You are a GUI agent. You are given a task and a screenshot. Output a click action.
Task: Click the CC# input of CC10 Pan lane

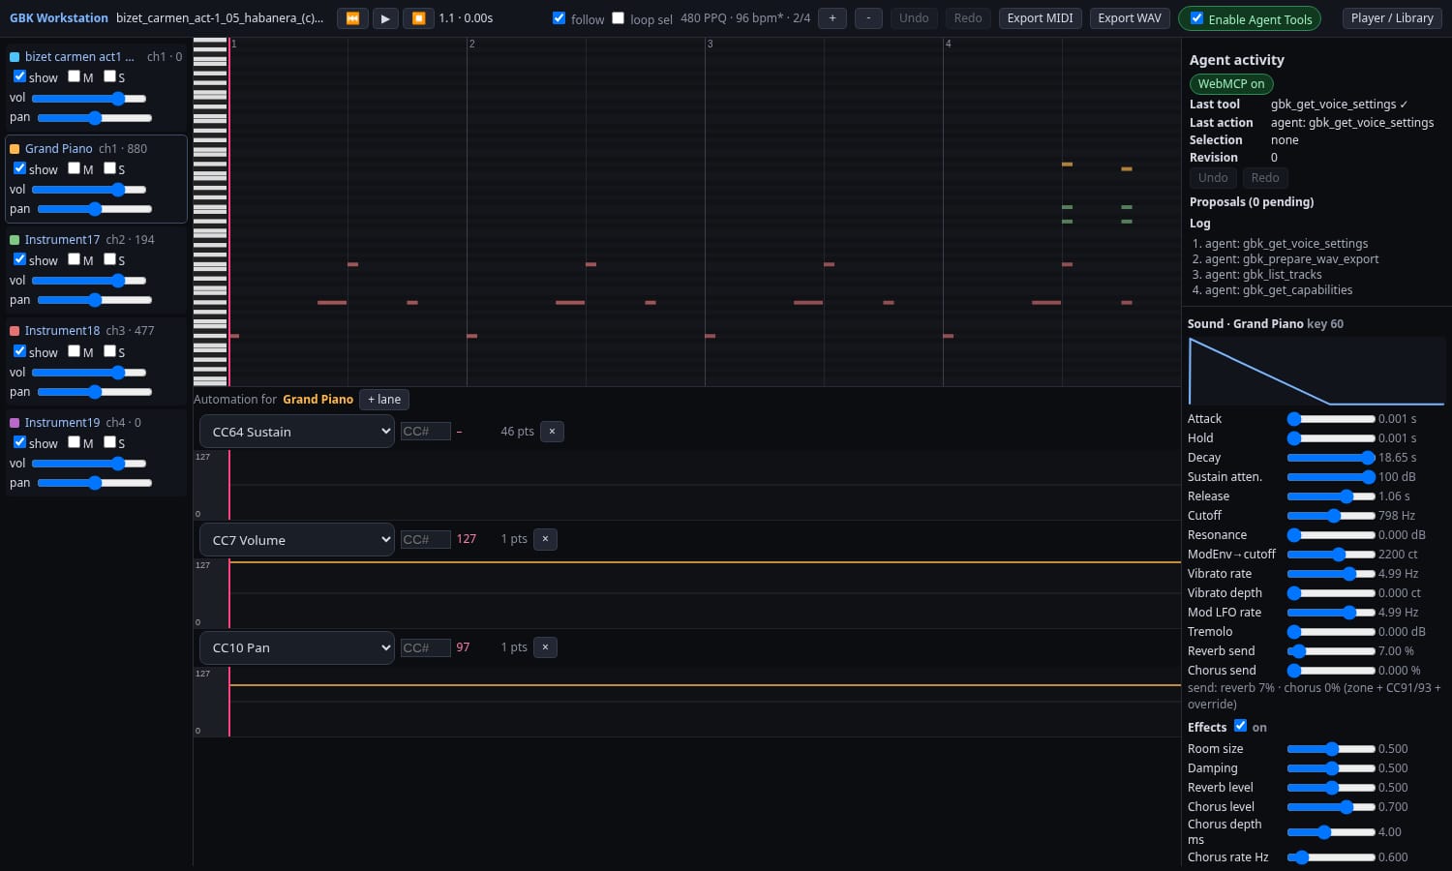(x=426, y=648)
